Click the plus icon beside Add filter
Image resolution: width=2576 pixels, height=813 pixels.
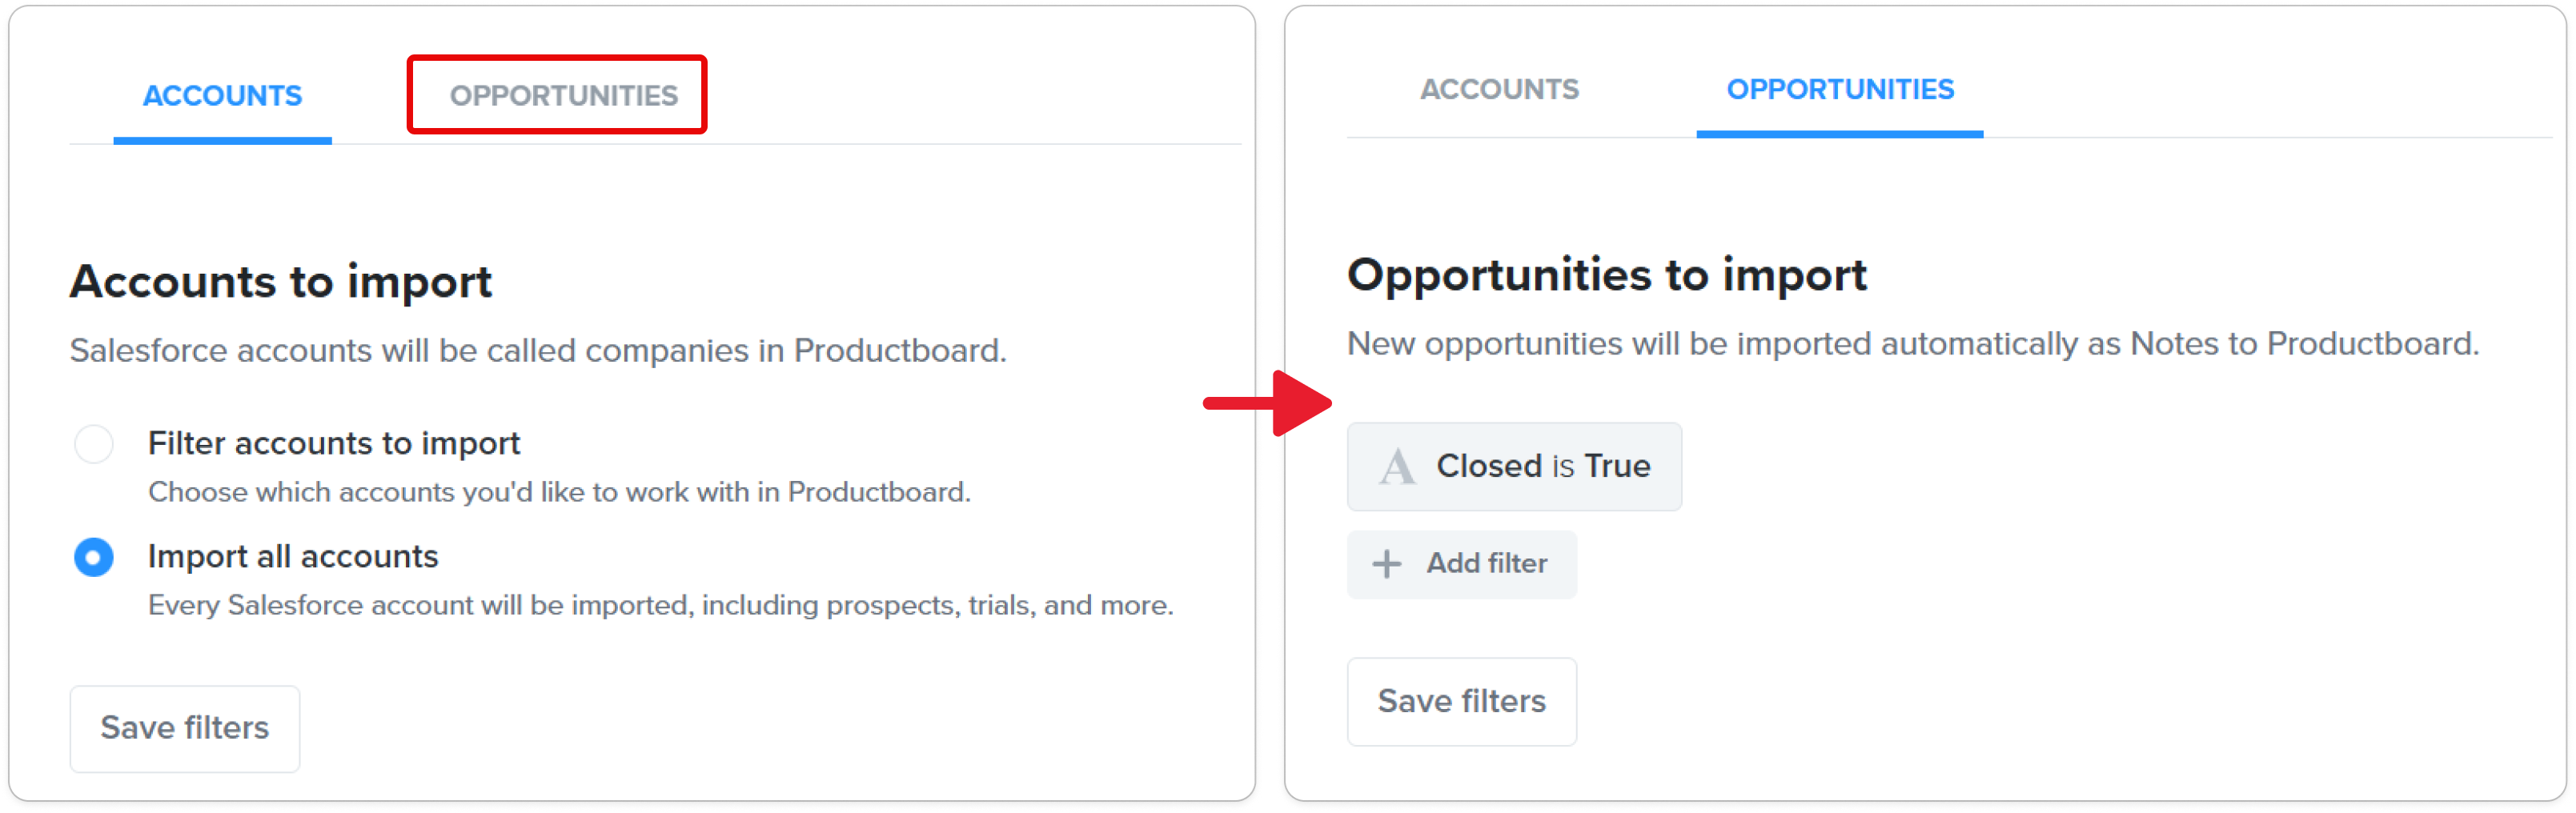[x=1386, y=564]
